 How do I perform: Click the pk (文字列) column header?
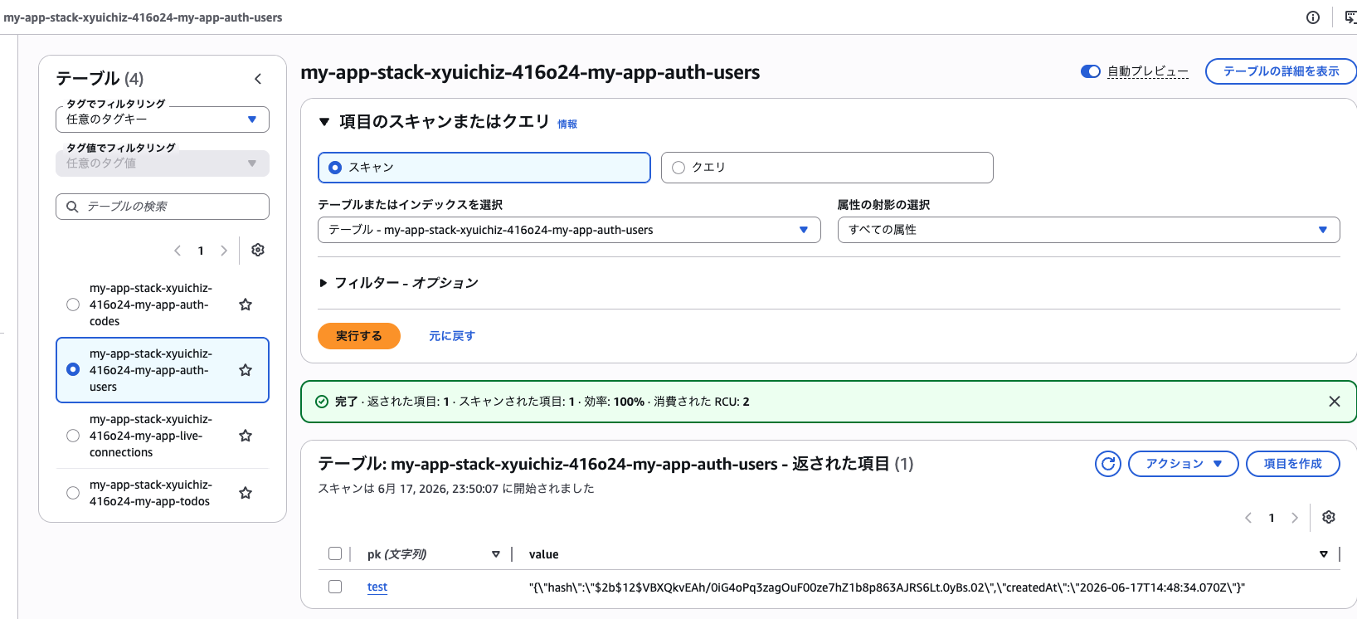(x=397, y=554)
